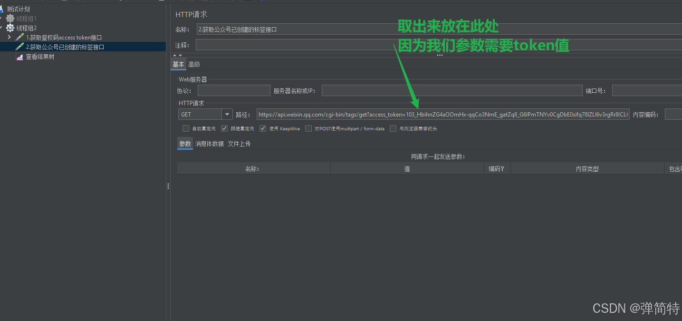Open the GET request method dropdown
The height and width of the screenshot is (321, 682).
pos(227,114)
